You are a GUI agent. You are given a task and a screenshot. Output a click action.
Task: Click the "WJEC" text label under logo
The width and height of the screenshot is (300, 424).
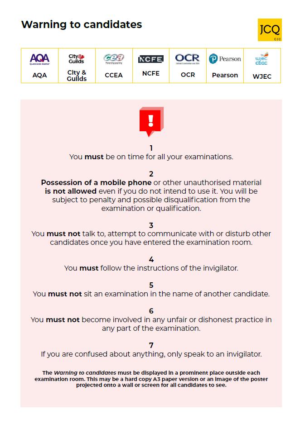[262, 76]
